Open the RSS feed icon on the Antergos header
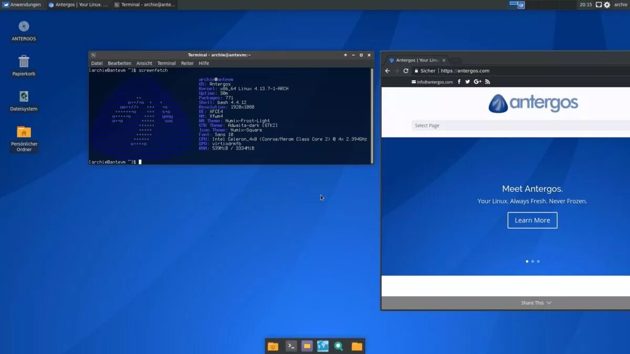Screen dimensions: 630x354 pos(488,82)
